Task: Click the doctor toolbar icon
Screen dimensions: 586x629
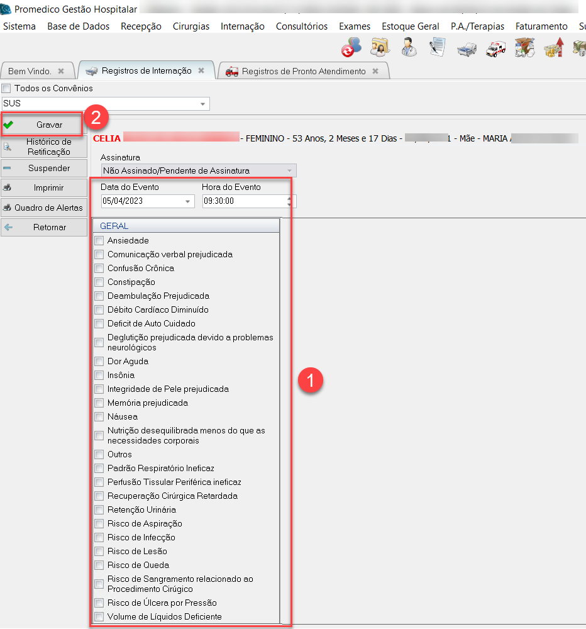Action: pyautogui.click(x=409, y=47)
